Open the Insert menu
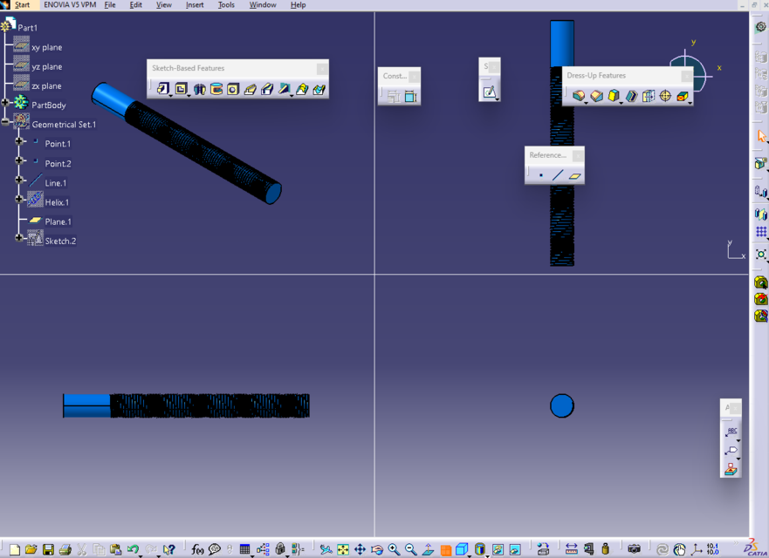This screenshot has height=558, width=769. (x=195, y=4)
